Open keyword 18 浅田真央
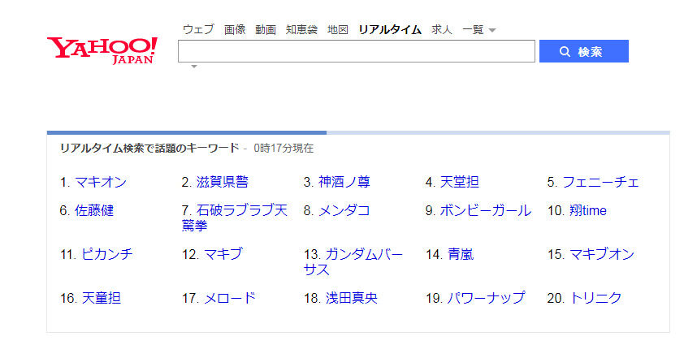684x345 pixels. point(352,298)
